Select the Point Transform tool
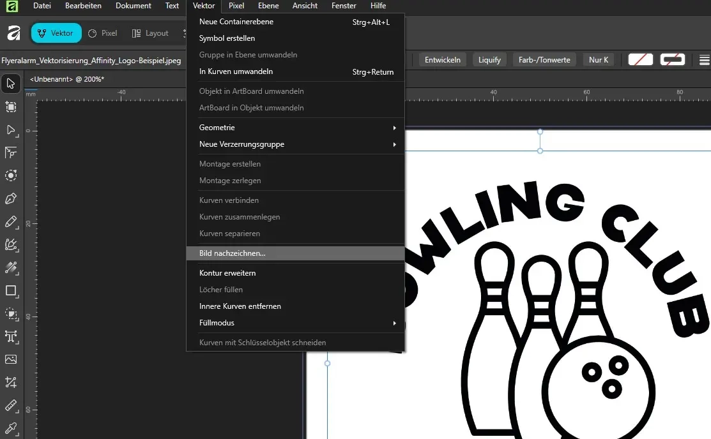 tap(11, 153)
